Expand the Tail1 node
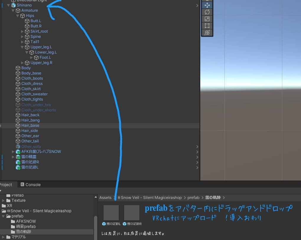Screen dimensions: 301x240 click(x=22, y=42)
